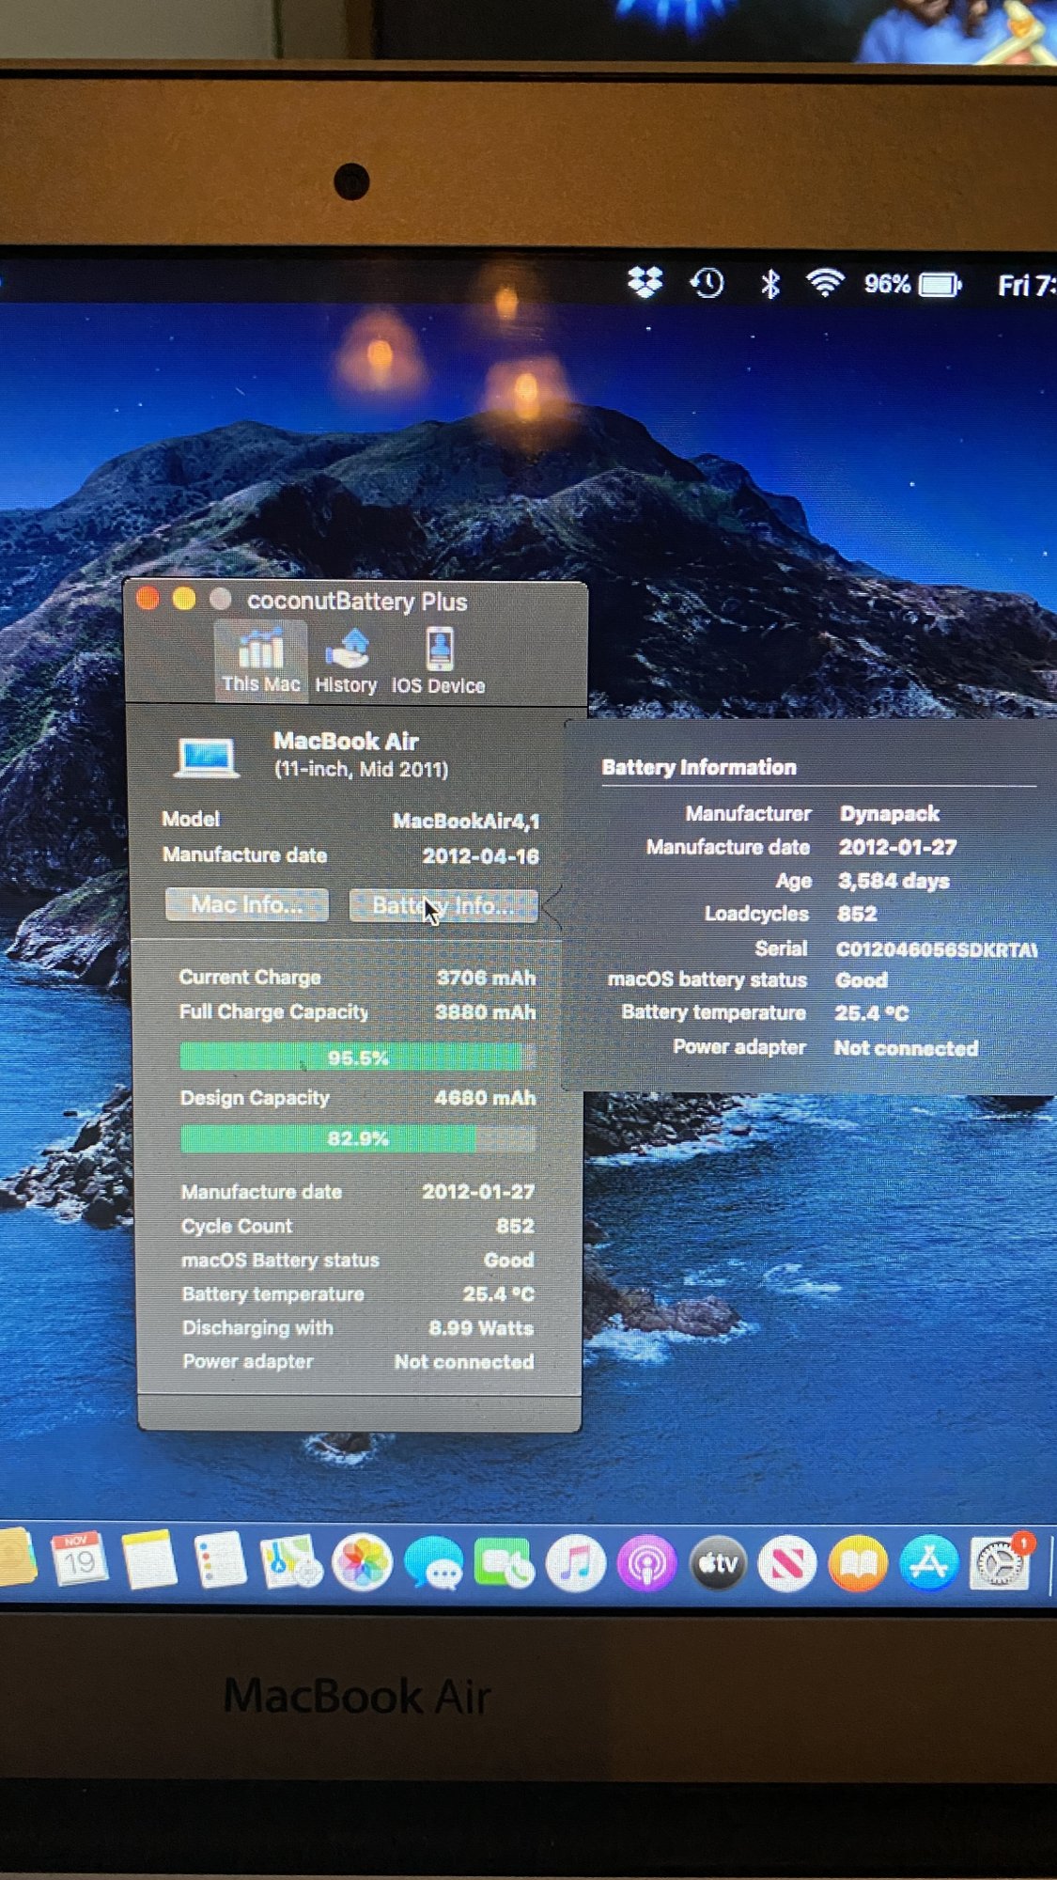1057x1880 pixels.
Task: Click the Mac Info... button
Action: (247, 904)
